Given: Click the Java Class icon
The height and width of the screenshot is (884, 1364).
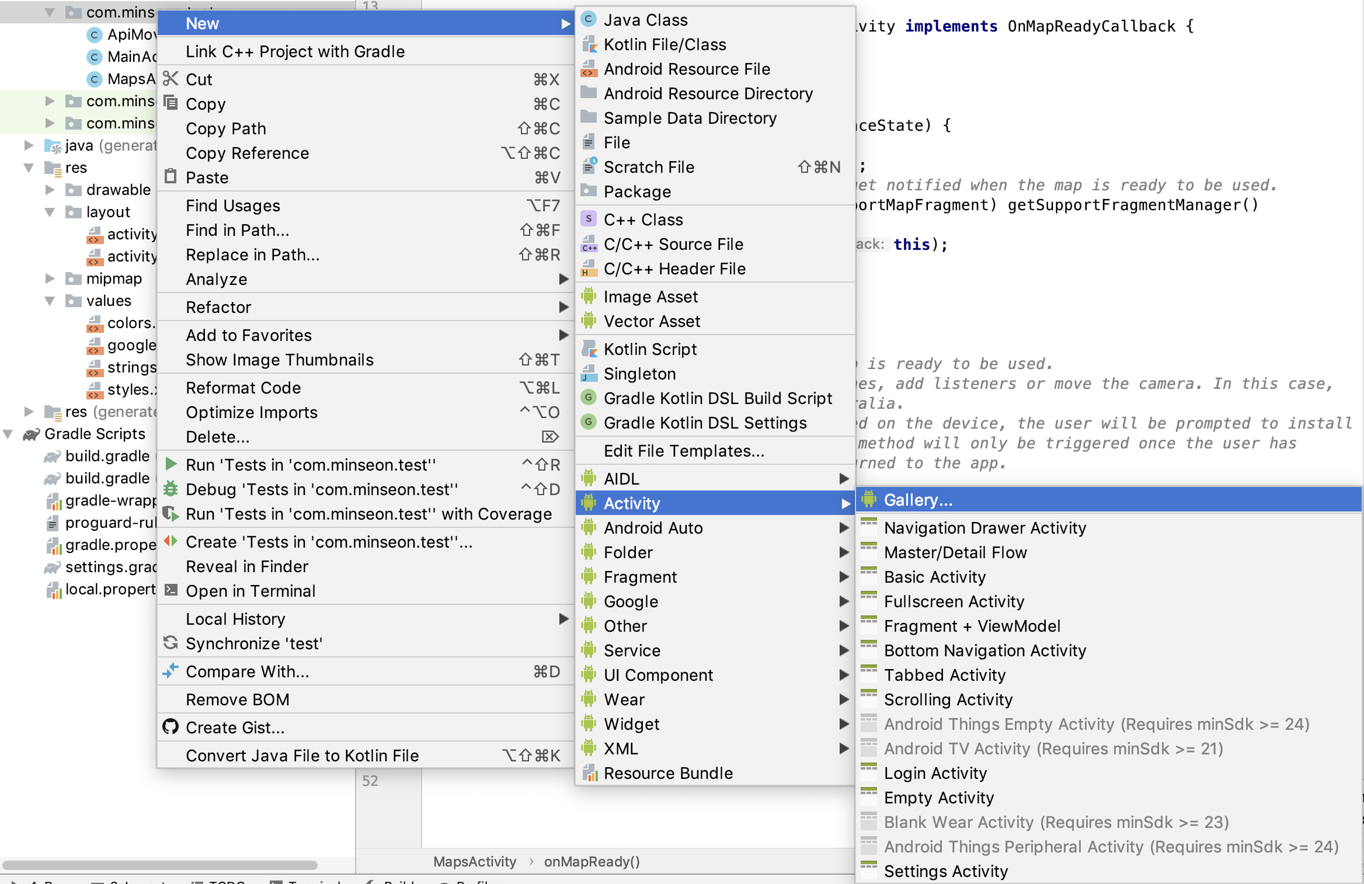Looking at the screenshot, I should pos(589,20).
